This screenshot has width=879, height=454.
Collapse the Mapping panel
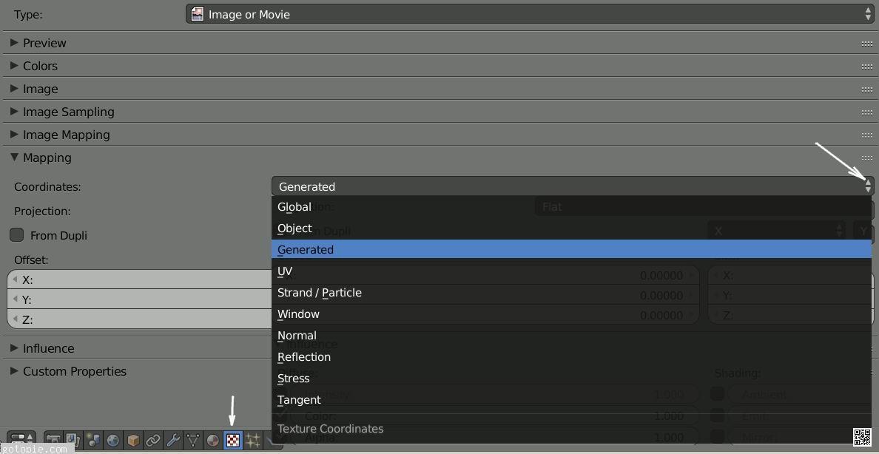[x=47, y=157]
